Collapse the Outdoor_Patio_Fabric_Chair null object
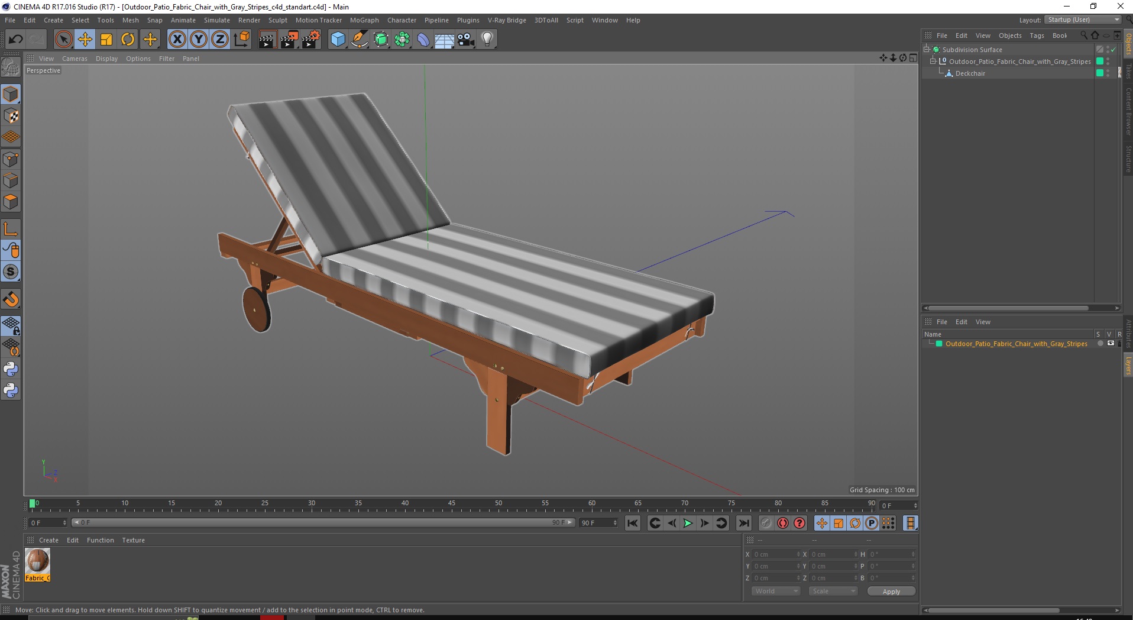1133x620 pixels. pos(933,62)
